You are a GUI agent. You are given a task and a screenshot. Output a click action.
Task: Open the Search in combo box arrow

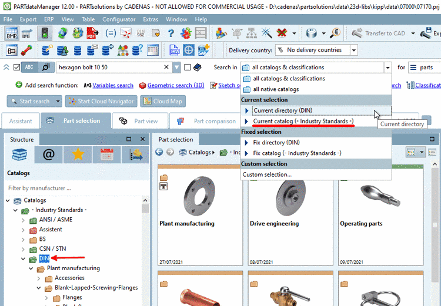pos(387,68)
